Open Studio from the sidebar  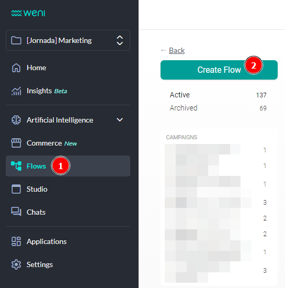(68, 189)
